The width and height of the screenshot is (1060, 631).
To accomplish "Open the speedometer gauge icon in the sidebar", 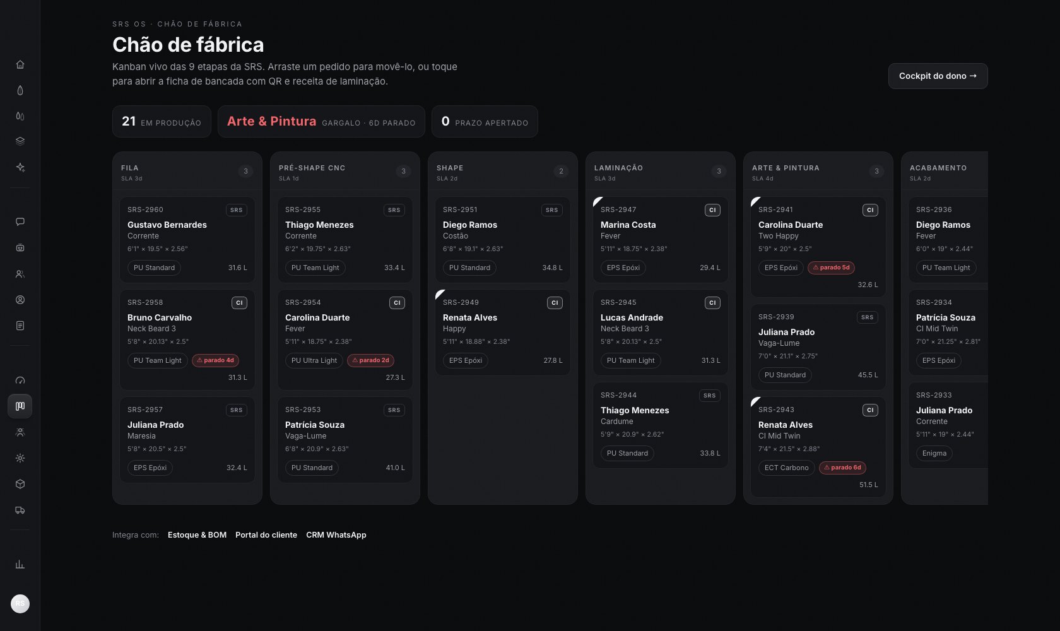I will tap(20, 380).
